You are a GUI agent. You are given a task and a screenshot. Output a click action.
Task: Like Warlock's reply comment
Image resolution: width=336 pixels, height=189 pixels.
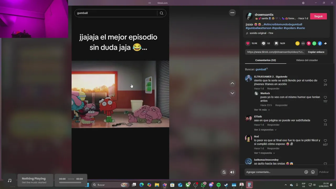325,97
